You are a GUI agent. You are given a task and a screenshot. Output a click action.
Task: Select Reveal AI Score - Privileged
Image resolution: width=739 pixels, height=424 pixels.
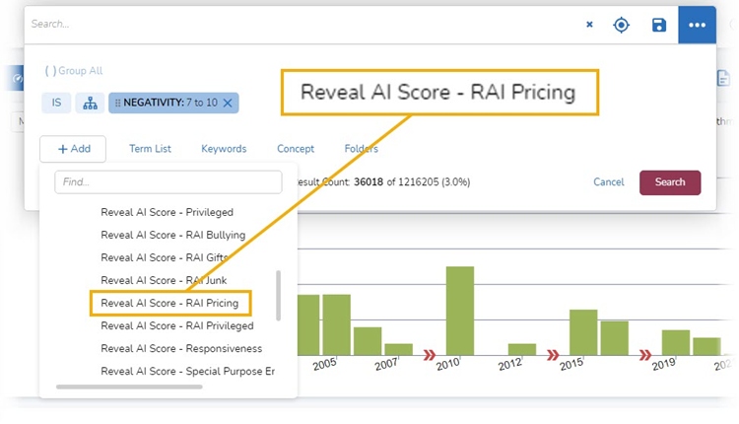[167, 212]
